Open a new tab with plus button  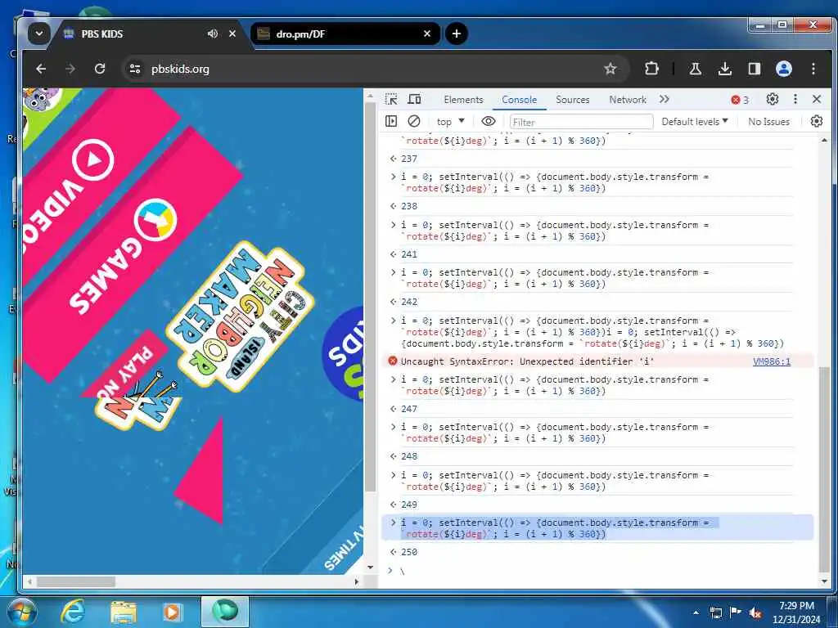pyautogui.click(x=457, y=34)
